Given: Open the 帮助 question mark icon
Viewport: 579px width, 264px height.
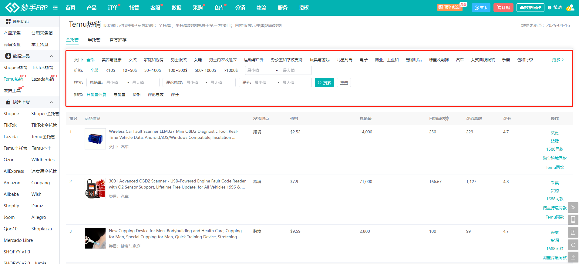Looking at the screenshot, I should pos(550,8).
